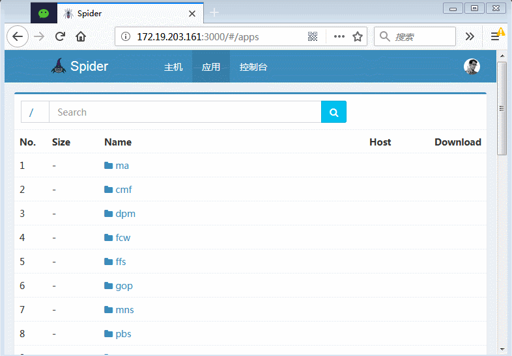Click the No. column header
The height and width of the screenshot is (356, 512).
[x=28, y=142]
